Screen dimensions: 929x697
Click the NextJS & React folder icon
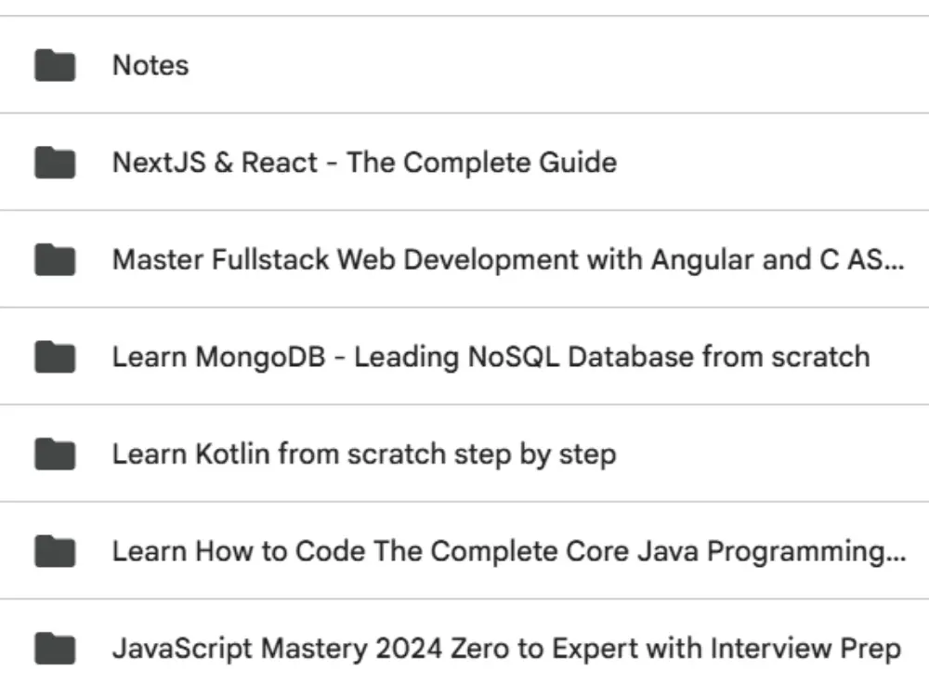[55, 163]
